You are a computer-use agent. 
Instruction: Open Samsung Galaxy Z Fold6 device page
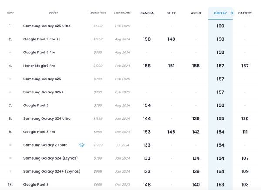tap(48, 145)
